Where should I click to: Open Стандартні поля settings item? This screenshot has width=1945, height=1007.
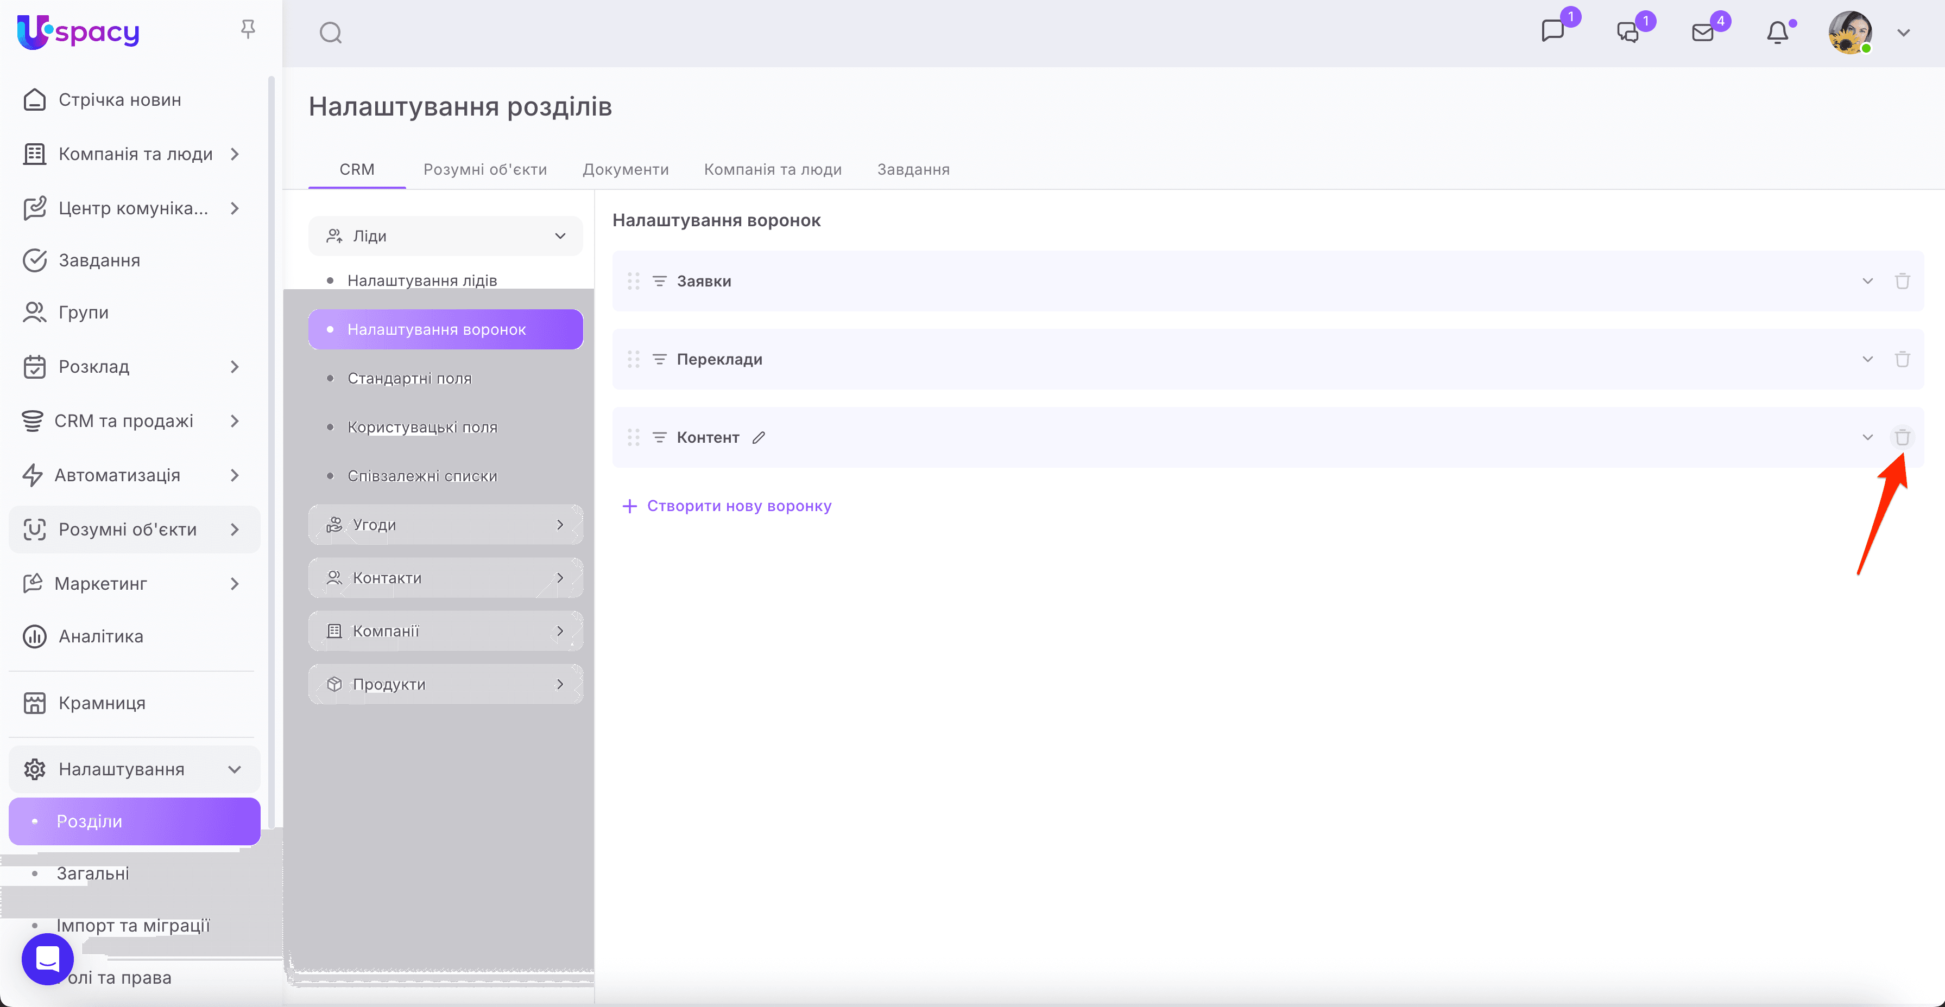click(409, 379)
